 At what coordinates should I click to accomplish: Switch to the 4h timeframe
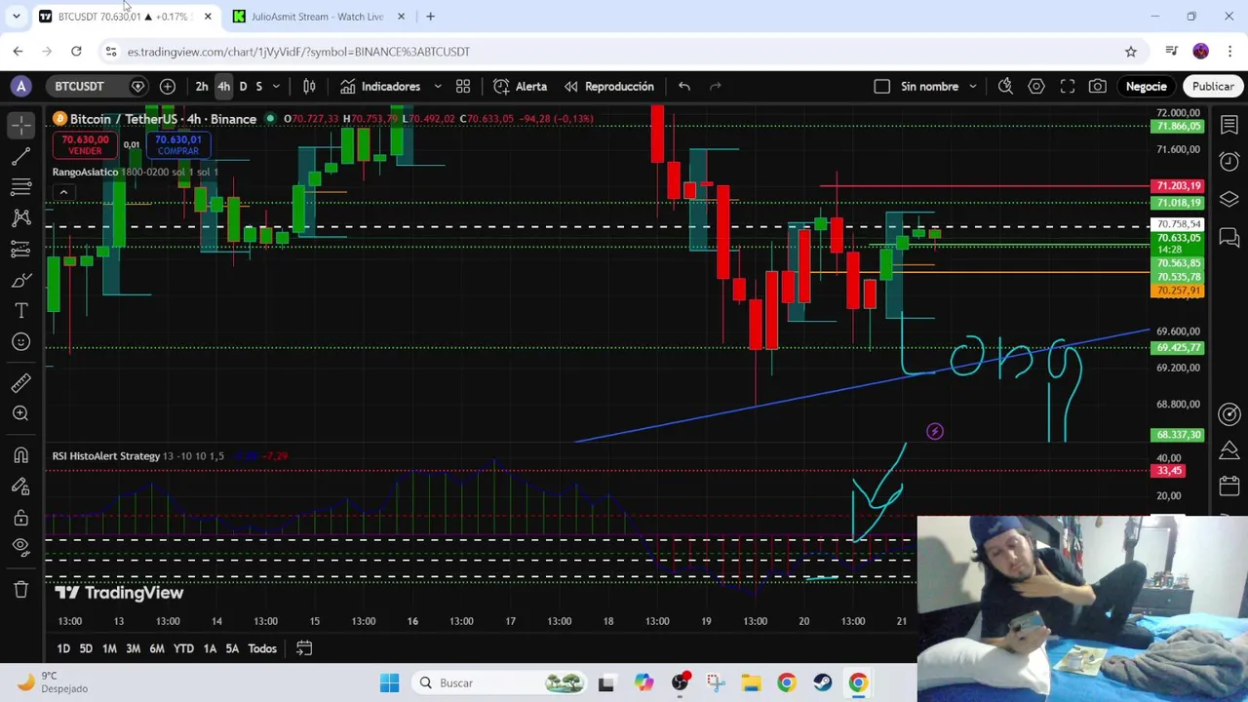click(x=224, y=87)
